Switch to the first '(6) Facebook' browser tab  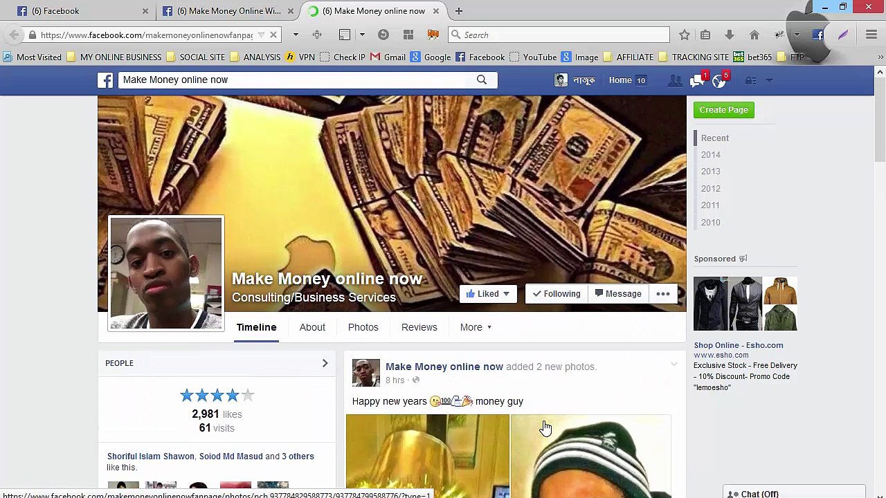point(82,11)
